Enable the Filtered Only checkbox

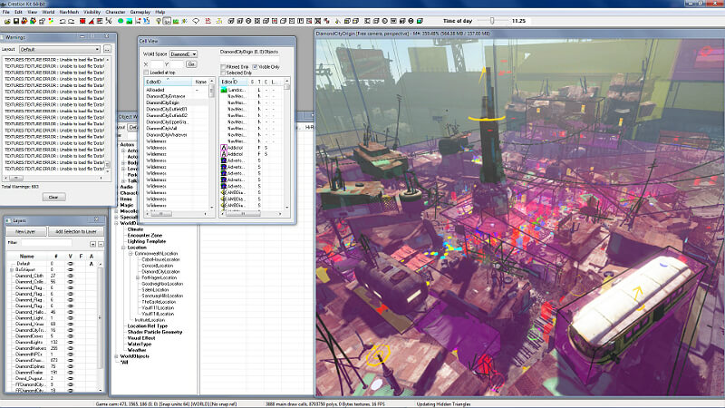pos(223,66)
